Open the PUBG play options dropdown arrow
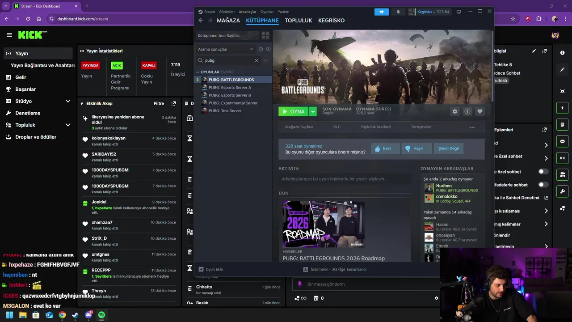Screen dimensions: 572x322 coord(313,111)
